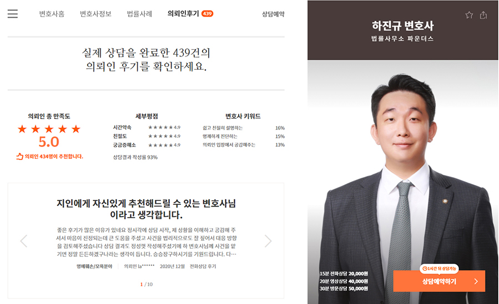The width and height of the screenshot is (499, 304).
Task: Click 명예훼손/모욕분야 category label
Action: pos(94,266)
